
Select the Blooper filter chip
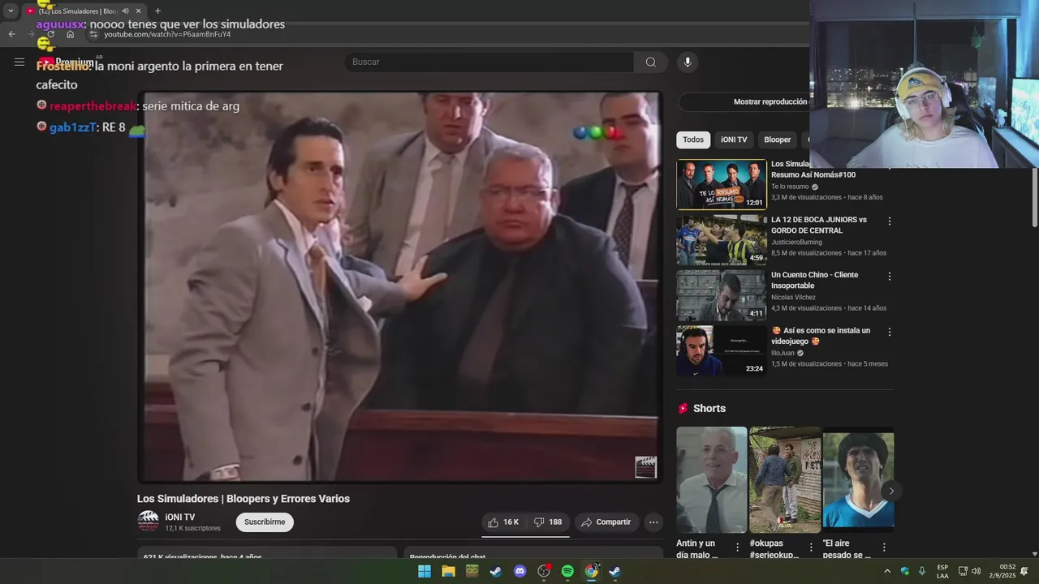[777, 140]
